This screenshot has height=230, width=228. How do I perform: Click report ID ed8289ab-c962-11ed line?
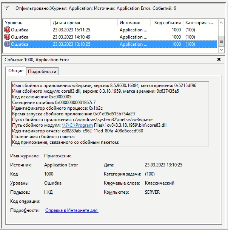coord(77,131)
